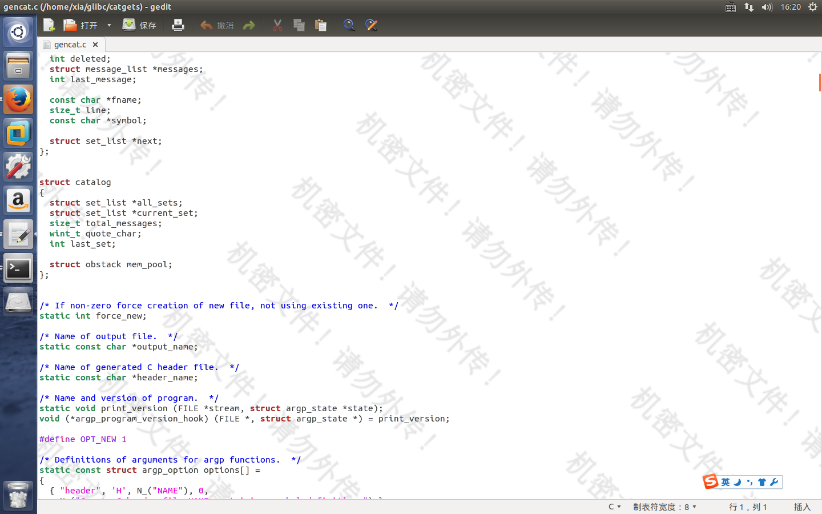Open Find with the magnifier icon
This screenshot has width=822, height=514.
pyautogui.click(x=349, y=25)
